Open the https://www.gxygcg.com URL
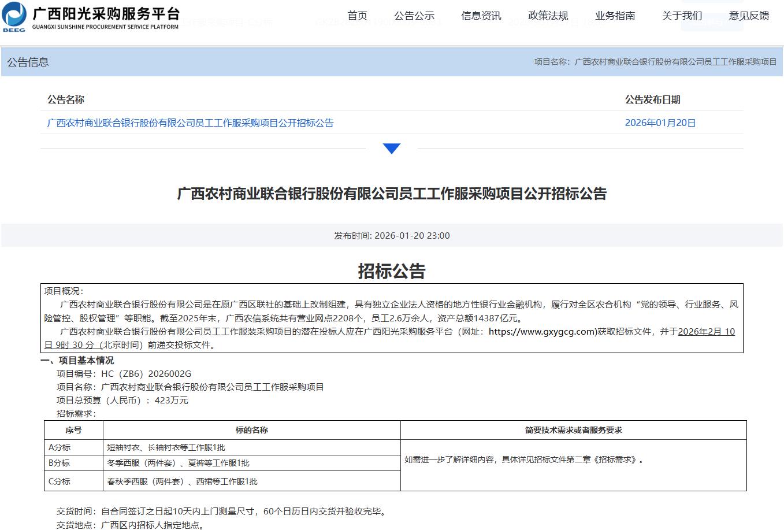 542,331
